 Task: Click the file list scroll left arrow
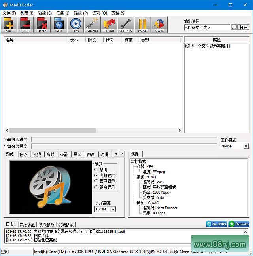click(7, 130)
